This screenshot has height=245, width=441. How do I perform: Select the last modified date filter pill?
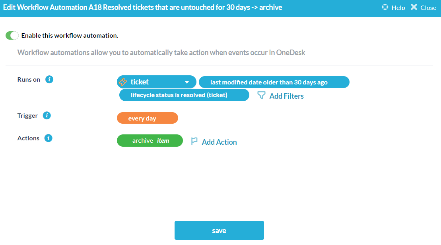pyautogui.click(x=274, y=82)
